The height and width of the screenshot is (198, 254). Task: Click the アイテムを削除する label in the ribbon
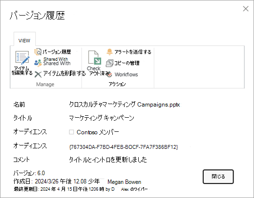pos(64,73)
